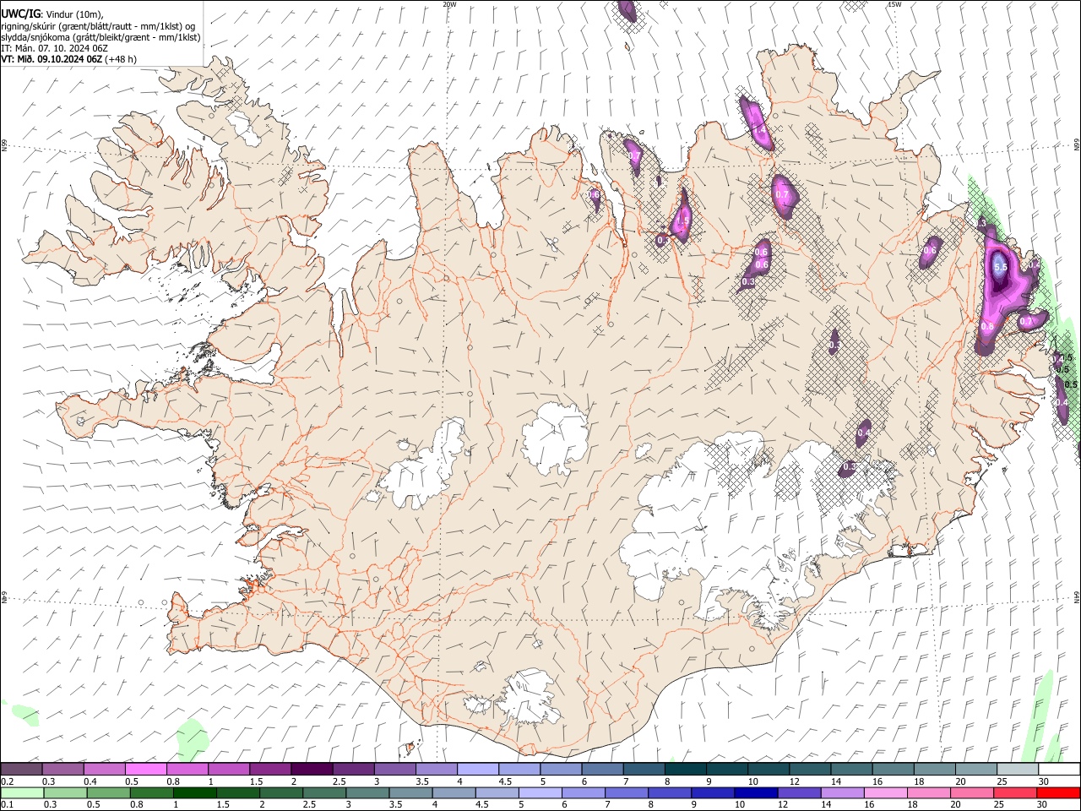Select the IT initialization time line
The height and width of the screenshot is (811, 1081).
click(x=54, y=48)
